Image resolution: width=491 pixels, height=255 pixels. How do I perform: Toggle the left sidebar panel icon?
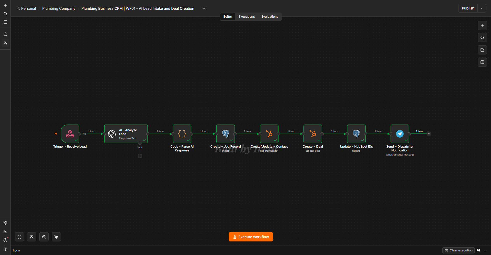[5, 22]
